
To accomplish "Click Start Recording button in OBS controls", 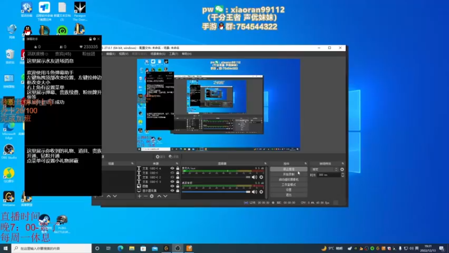I will [x=288, y=174].
